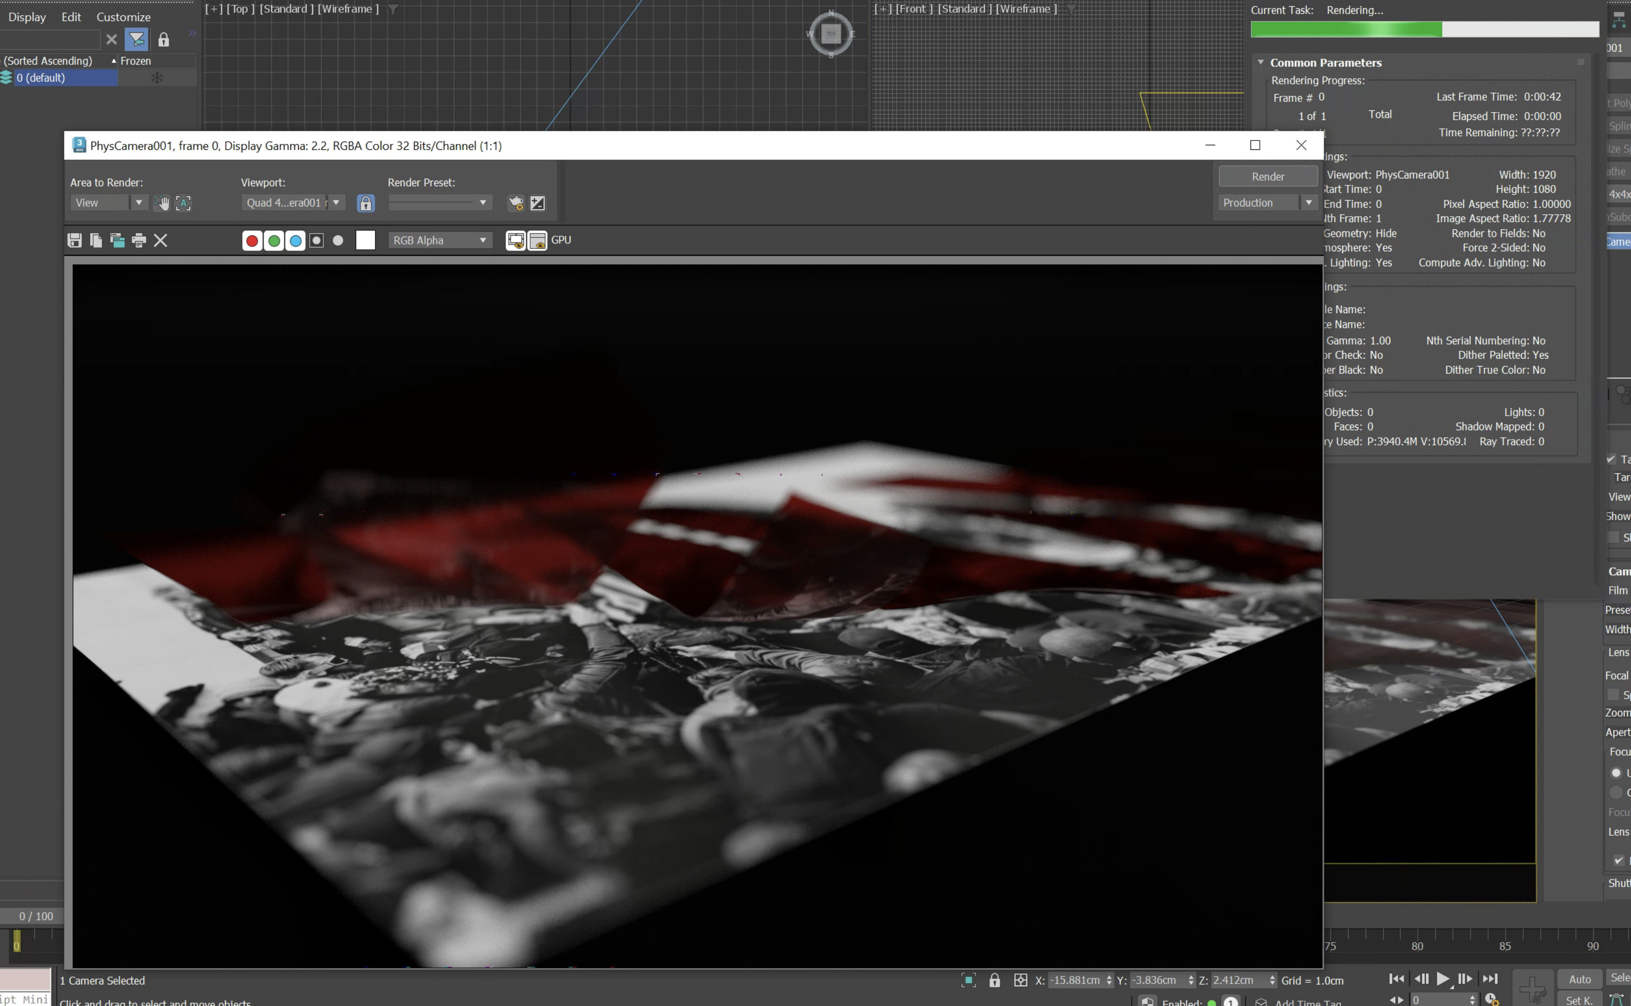Image resolution: width=1631 pixels, height=1006 pixels.
Task: Click the Copy render to clipboard icon
Action: click(x=96, y=240)
